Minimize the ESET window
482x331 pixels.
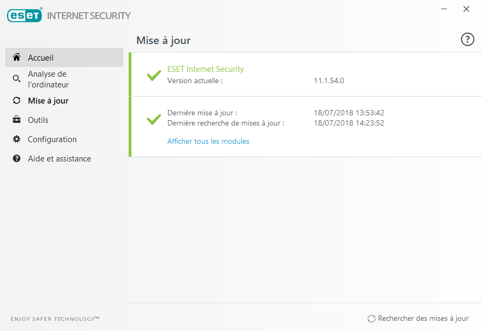[x=444, y=9]
